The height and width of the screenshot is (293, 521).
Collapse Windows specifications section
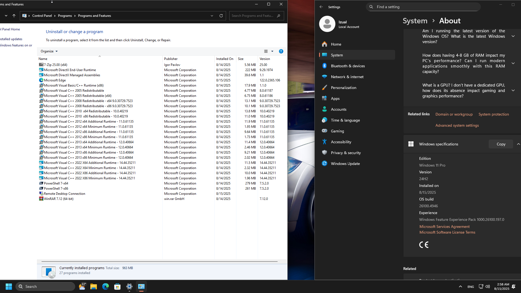(518, 144)
